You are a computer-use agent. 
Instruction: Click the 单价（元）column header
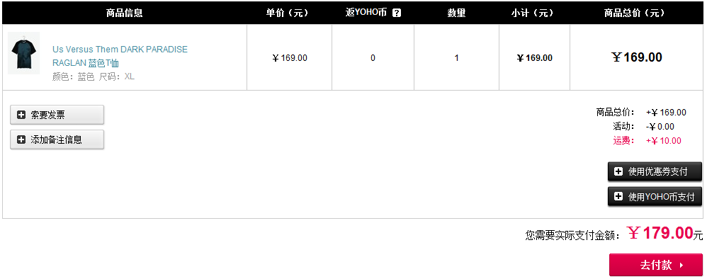point(290,13)
